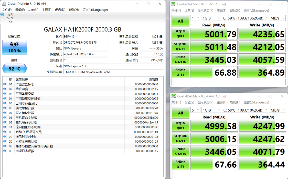Open the 设置(S) menu in upper CrystalDiskMark
Image resolution: width=288 pixels, height=179 pixels.
tap(189, 11)
